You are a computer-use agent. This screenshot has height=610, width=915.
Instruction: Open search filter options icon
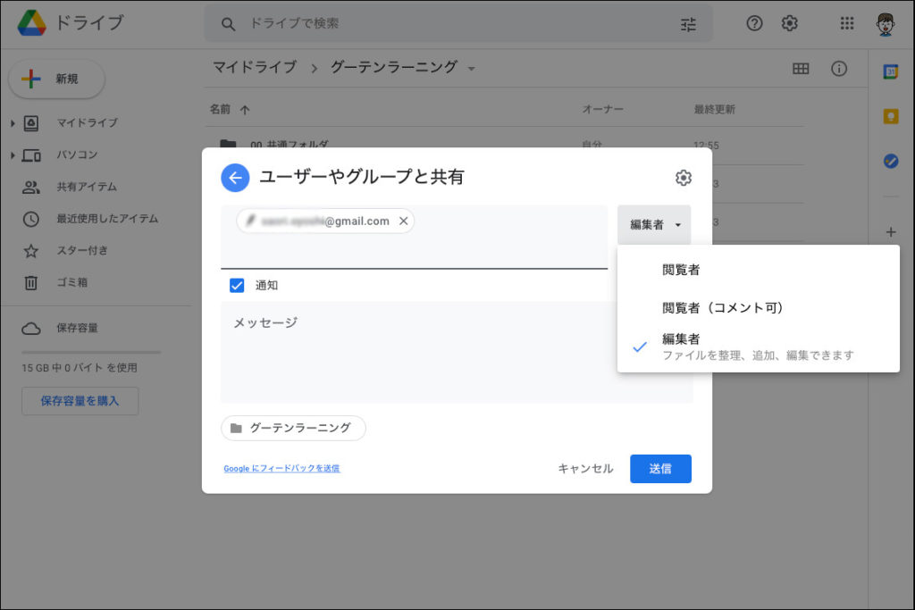click(688, 24)
